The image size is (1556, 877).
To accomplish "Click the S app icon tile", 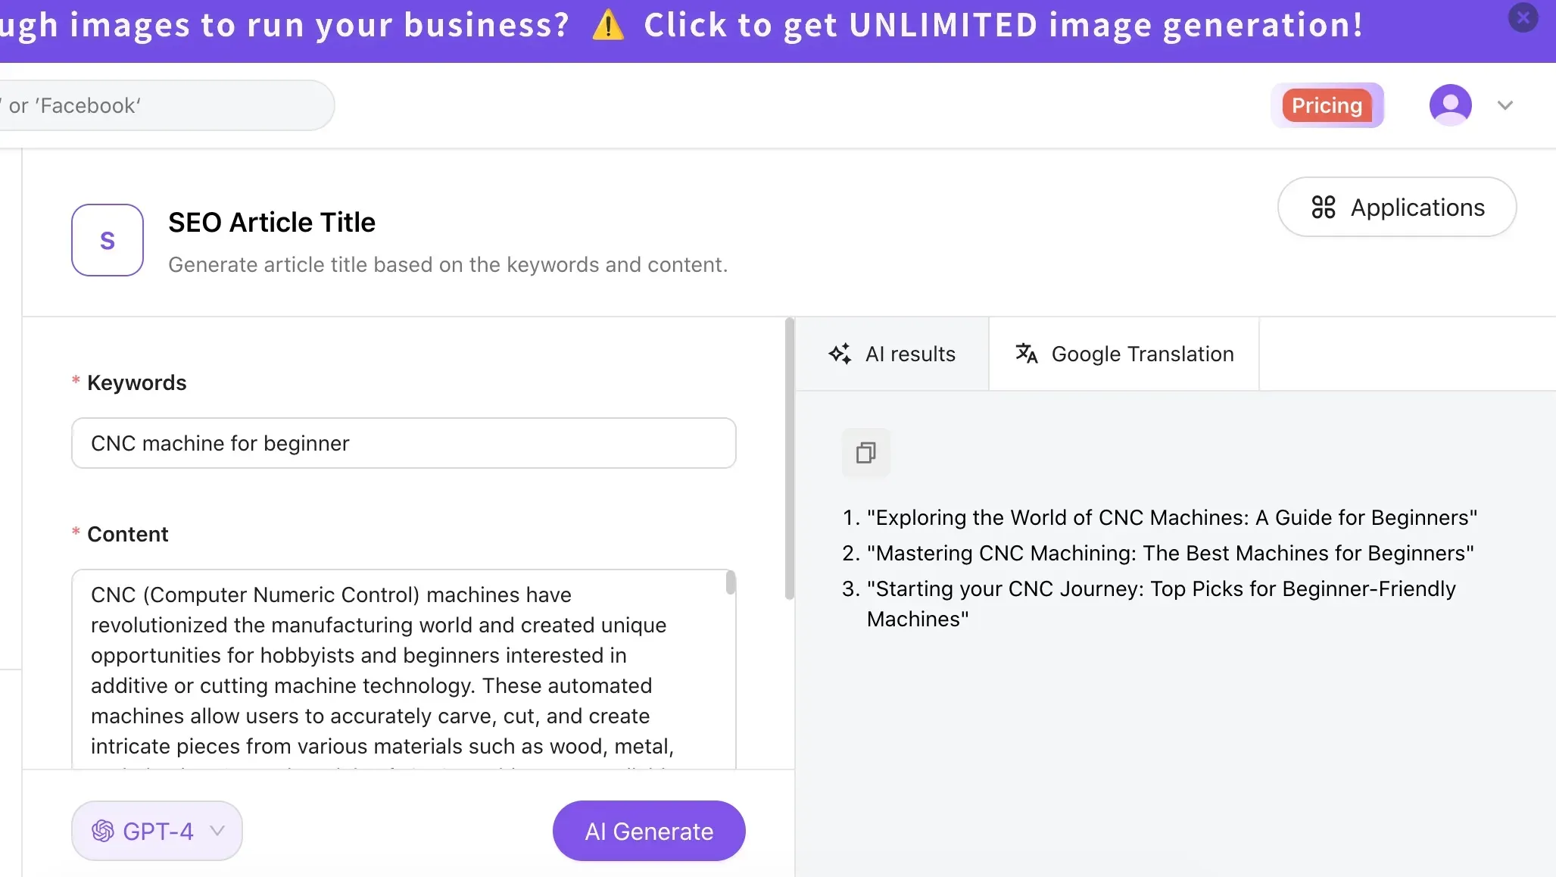I will 108,240.
